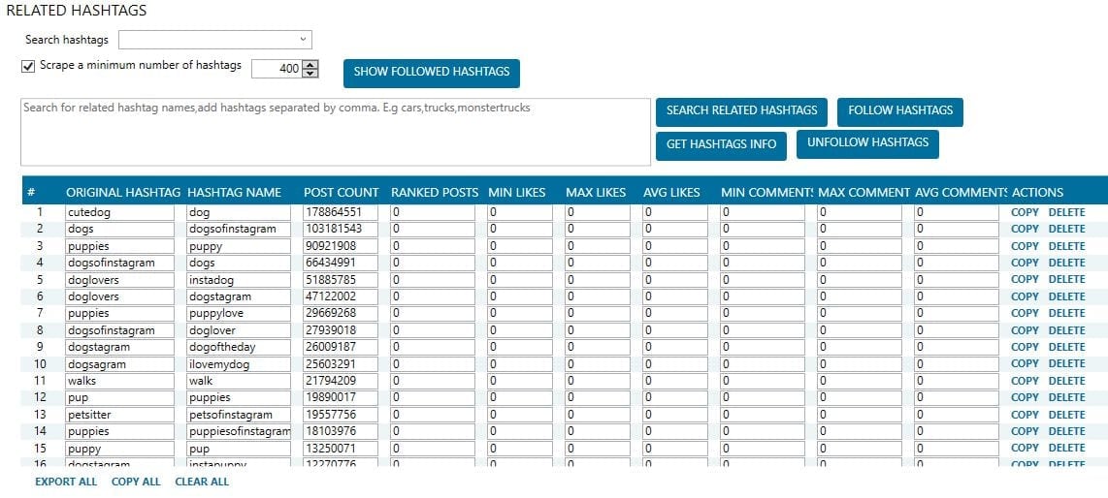Click the RELATED HASHTAGS heading text
The height and width of the screenshot is (498, 1108).
tap(77, 11)
